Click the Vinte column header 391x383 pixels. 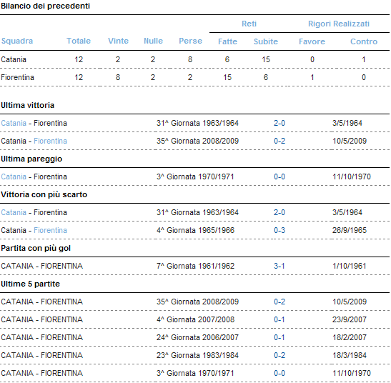pos(118,41)
